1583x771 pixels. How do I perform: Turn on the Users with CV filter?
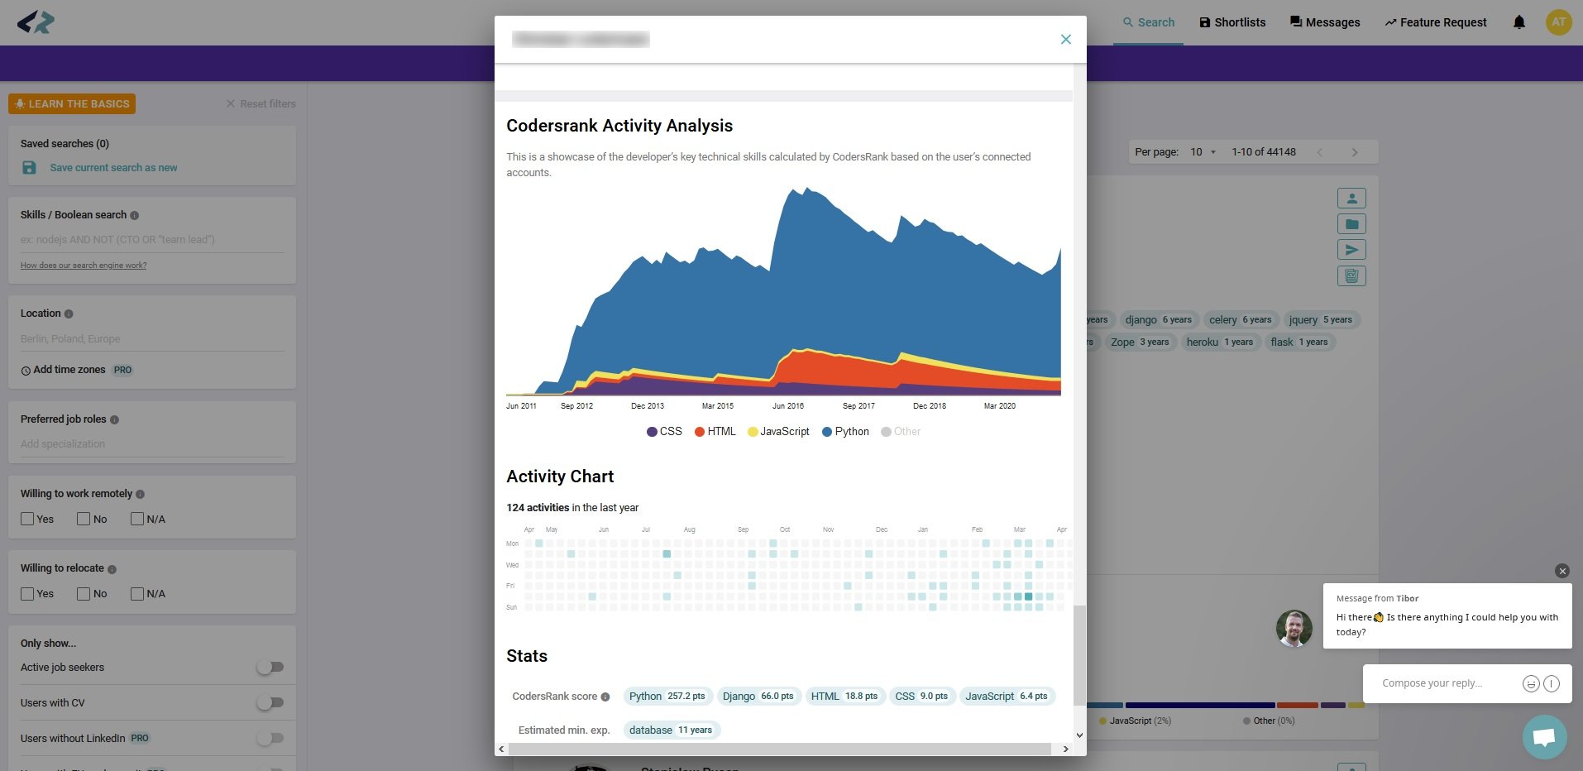(270, 702)
